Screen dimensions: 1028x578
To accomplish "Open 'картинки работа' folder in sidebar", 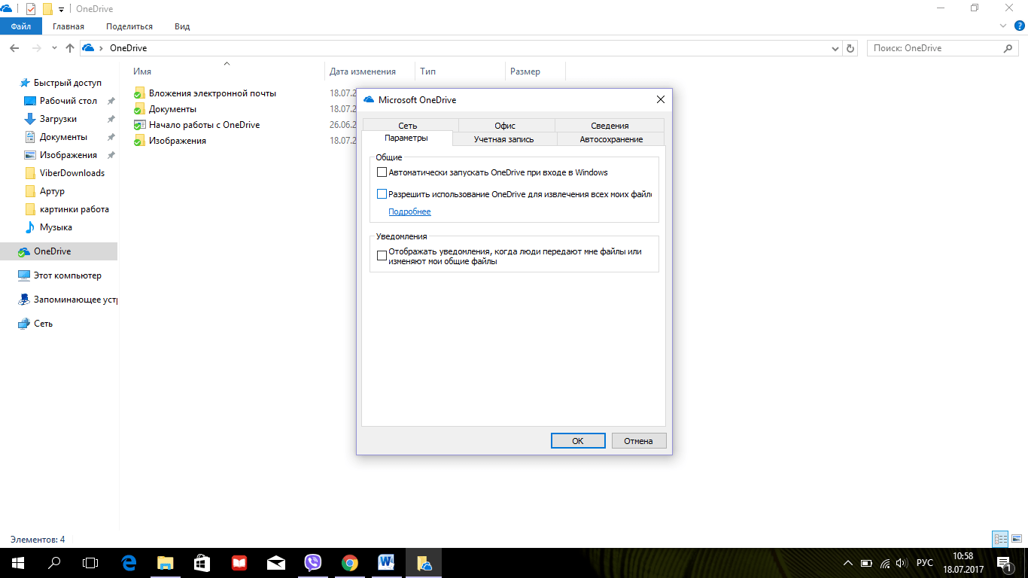I will pyautogui.click(x=74, y=209).
